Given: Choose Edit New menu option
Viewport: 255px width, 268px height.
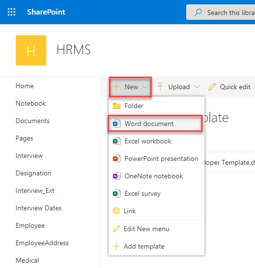Looking at the screenshot, I should (x=157, y=229).
